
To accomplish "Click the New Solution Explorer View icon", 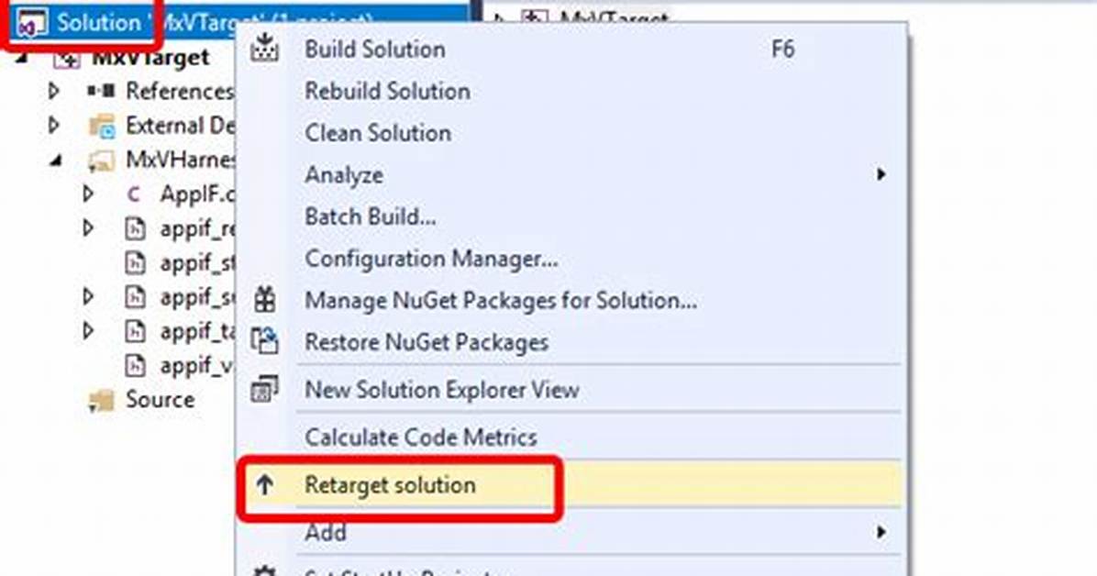I will click(x=264, y=389).
